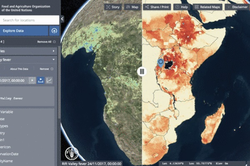View the Disclaimer
This screenshot has width=250, height=166.
click(x=237, y=7)
